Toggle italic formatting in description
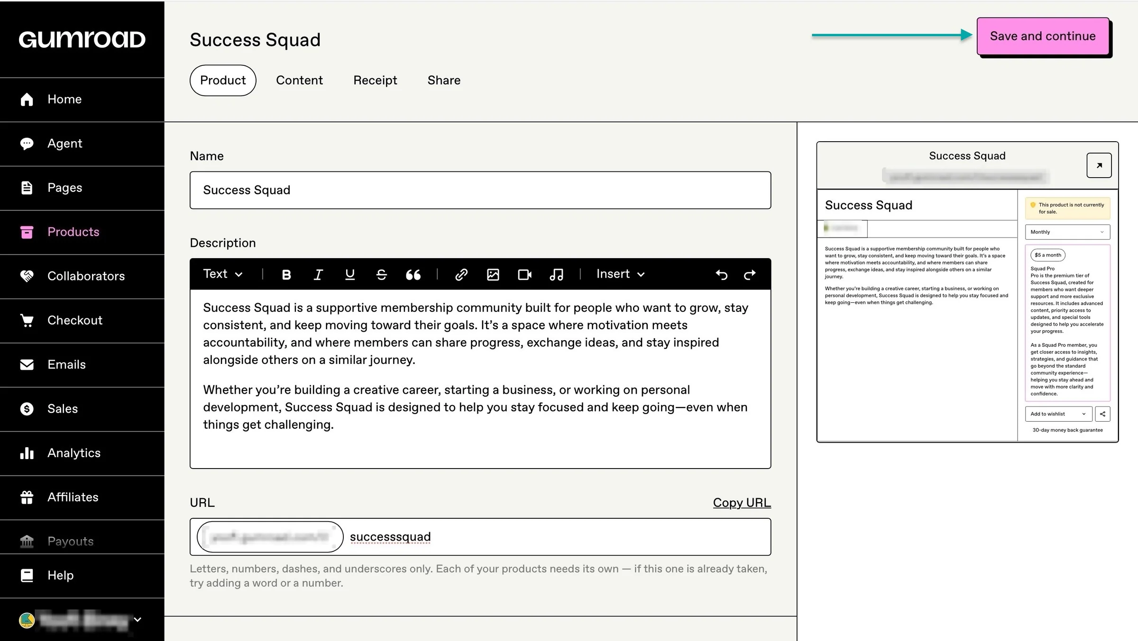The width and height of the screenshot is (1138, 641). click(x=318, y=274)
